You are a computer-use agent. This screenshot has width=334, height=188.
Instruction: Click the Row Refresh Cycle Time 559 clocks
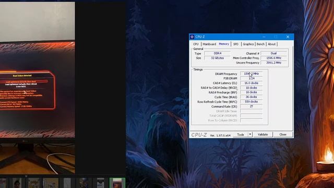coord(252,102)
